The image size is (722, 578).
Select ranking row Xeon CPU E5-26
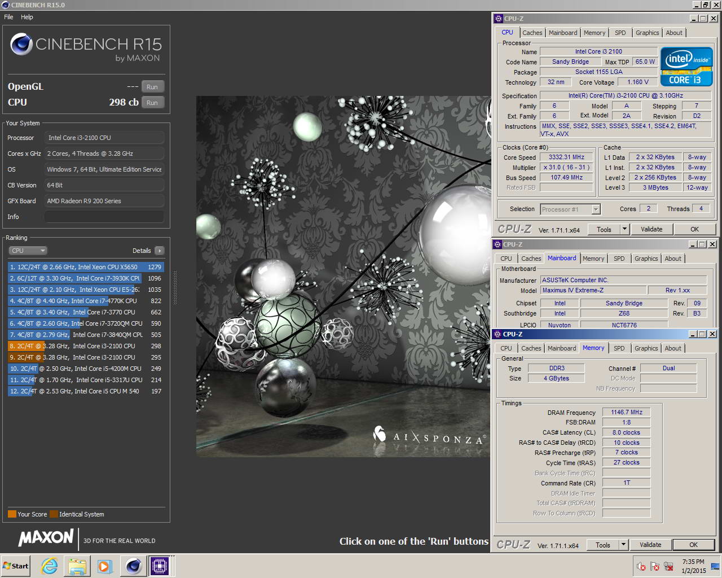[x=86, y=290]
